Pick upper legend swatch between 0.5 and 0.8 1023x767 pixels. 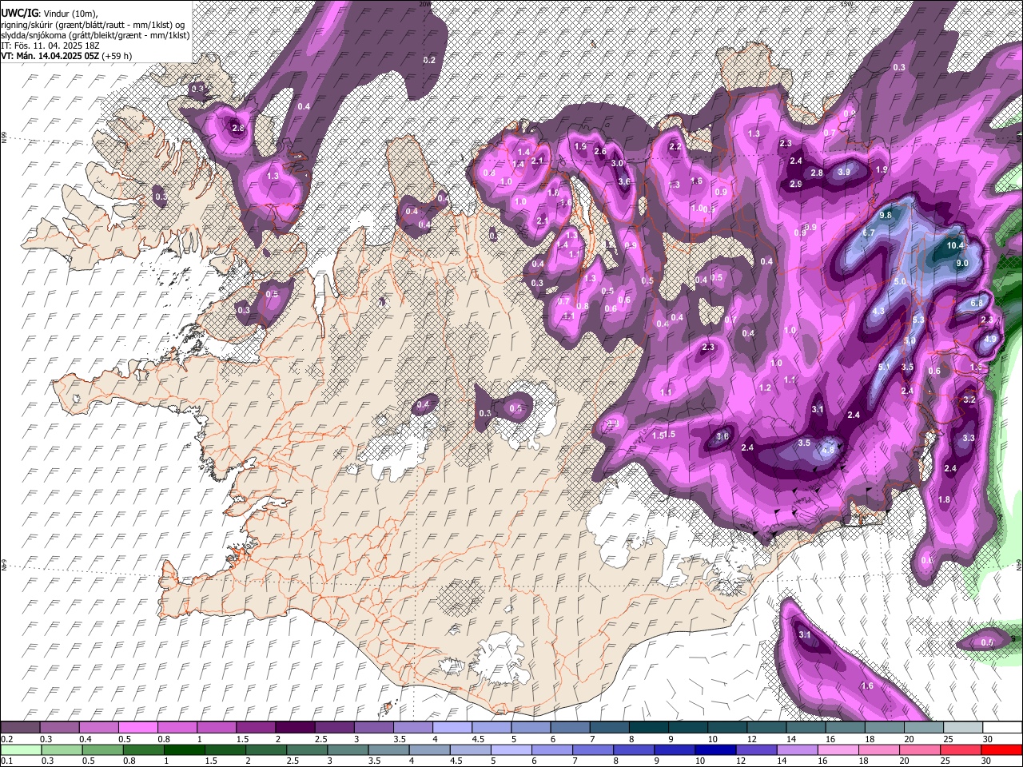138,727
